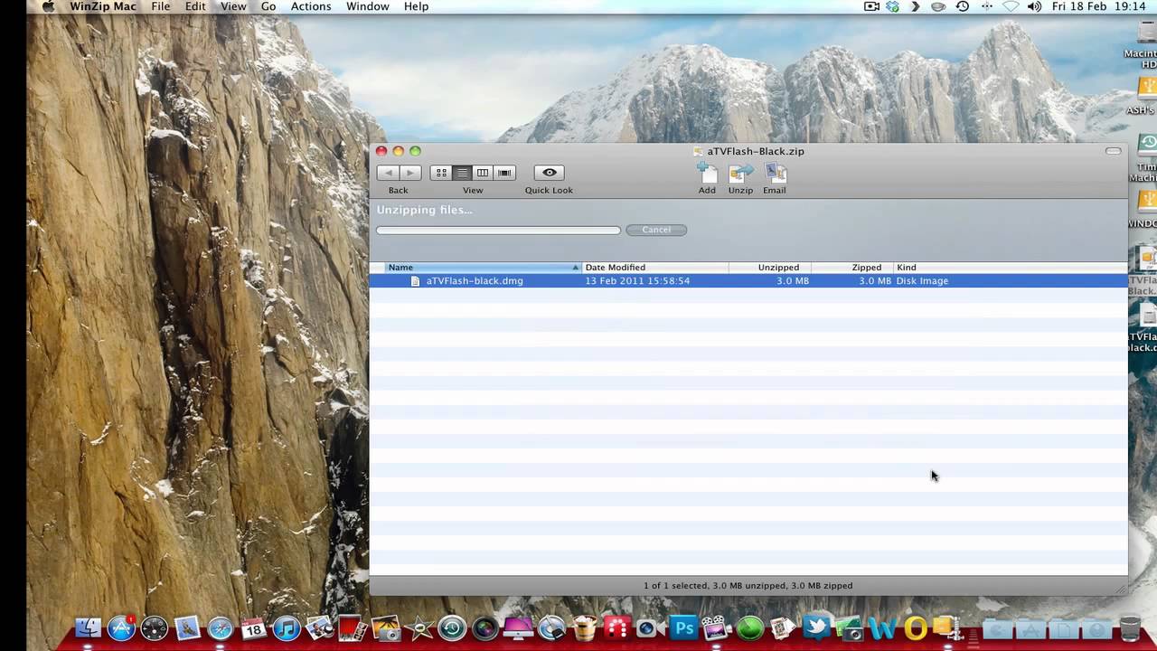Sort by Kind column header
This screenshot has width=1157, height=651.
pyautogui.click(x=1011, y=268)
